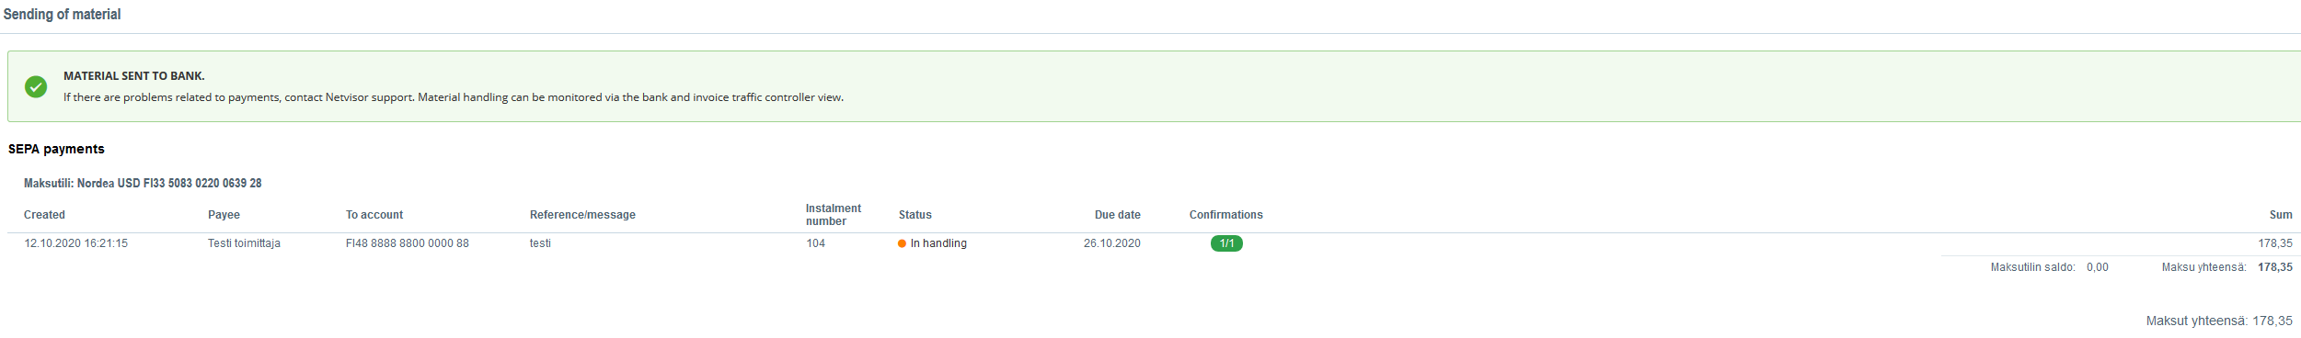Click the green 1/1 confirmations badge

point(1226,243)
